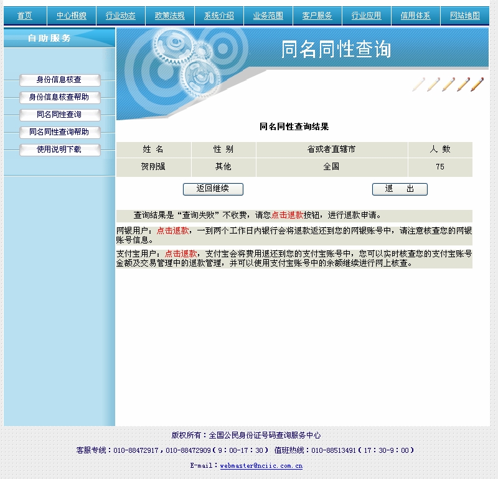Click the 版权所有 copyright text in the footer
This screenshot has height=479, width=498.
tap(246, 435)
